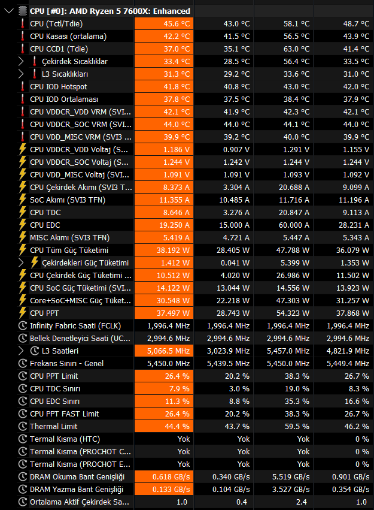Select the CPU Tüm Güç Tüketimi label
The width and height of the screenshot is (374, 510).
(69, 250)
